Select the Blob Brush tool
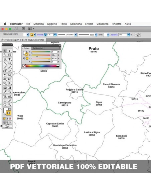 point(5,71)
